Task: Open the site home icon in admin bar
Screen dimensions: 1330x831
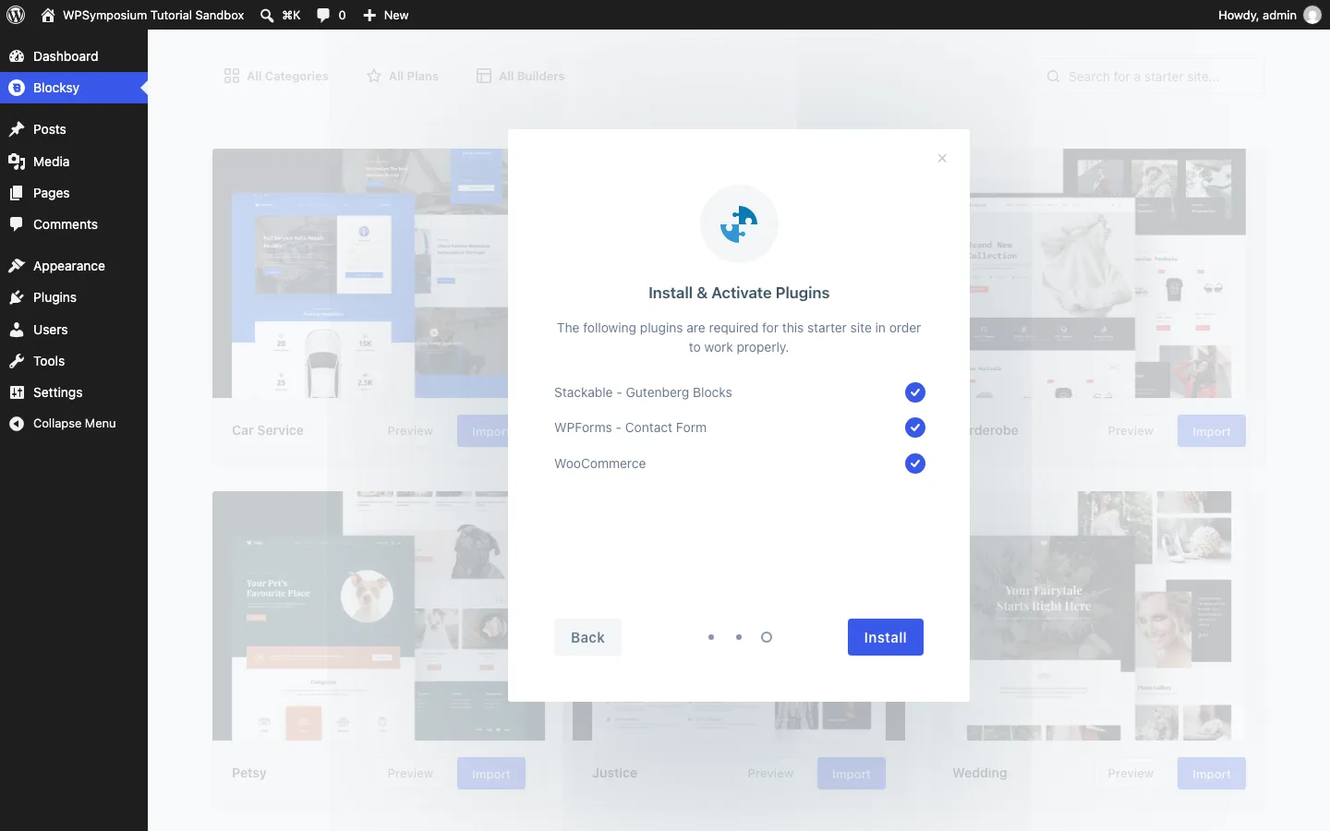Action: (x=48, y=15)
